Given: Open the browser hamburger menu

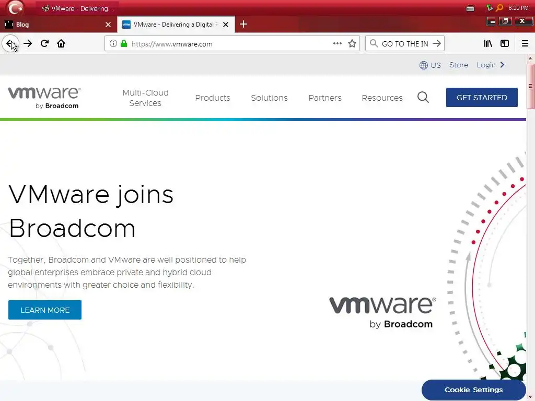Looking at the screenshot, I should (x=525, y=43).
